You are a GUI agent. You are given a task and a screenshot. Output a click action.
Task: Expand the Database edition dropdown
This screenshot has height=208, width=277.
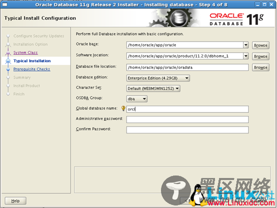(158, 78)
